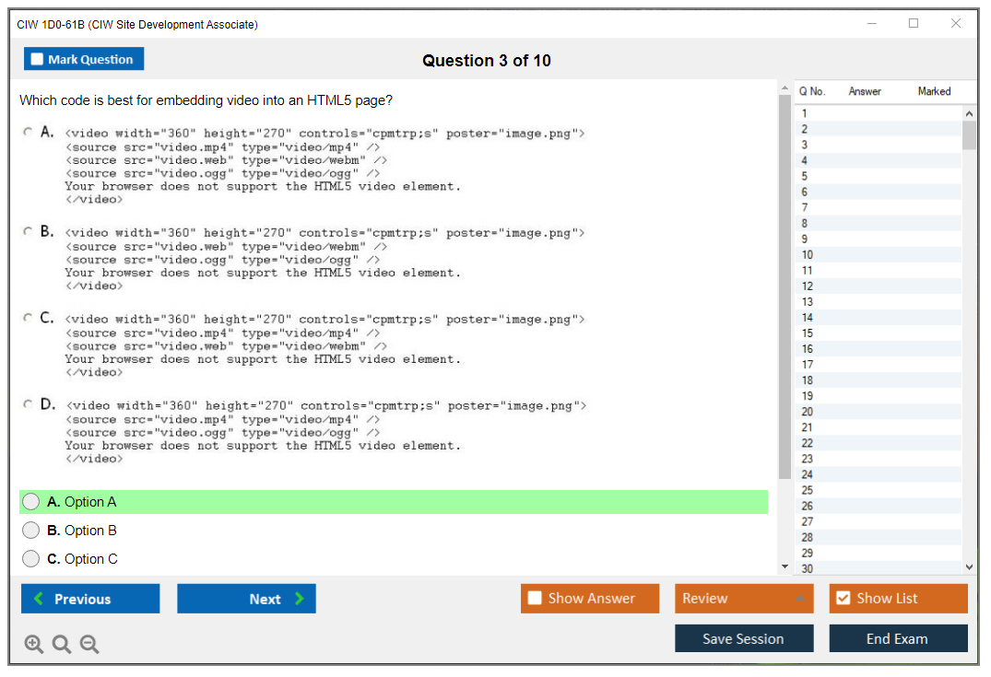Click the green left chevron on Previous
991x677 pixels.
click(x=39, y=599)
